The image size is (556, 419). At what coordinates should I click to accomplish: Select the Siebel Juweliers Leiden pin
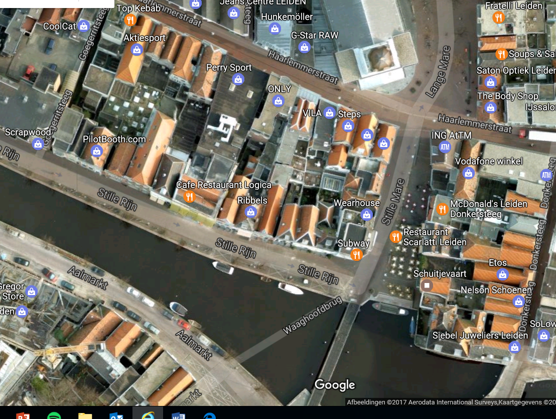(514, 347)
